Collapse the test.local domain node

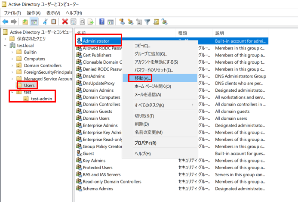pos(5,46)
